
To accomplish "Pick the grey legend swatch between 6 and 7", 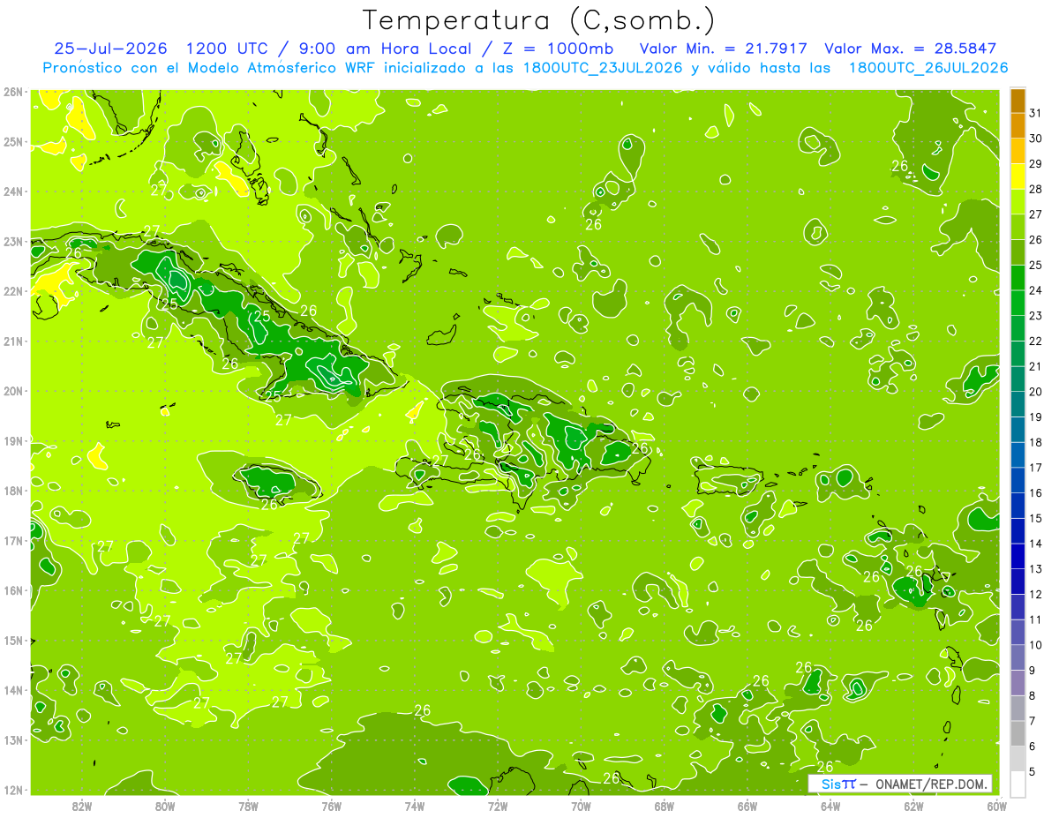I will (1018, 733).
